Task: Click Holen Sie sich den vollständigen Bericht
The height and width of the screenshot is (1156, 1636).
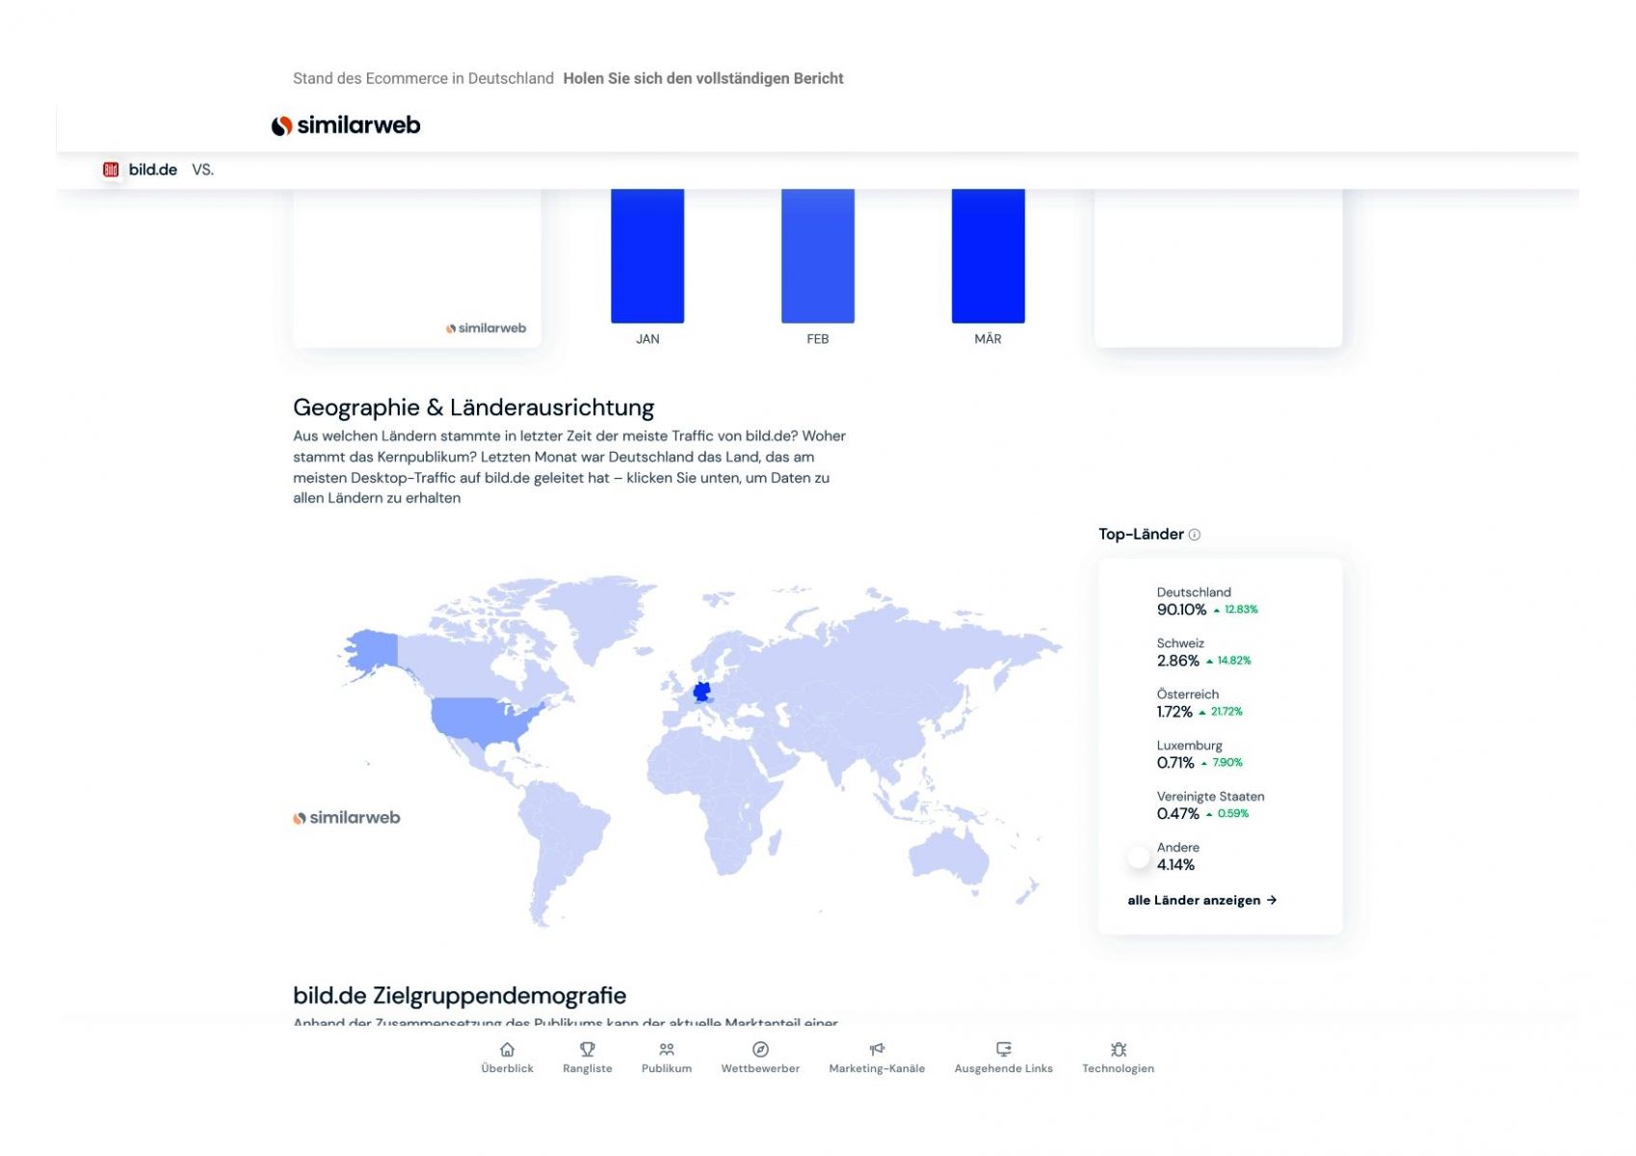Action: tap(703, 79)
